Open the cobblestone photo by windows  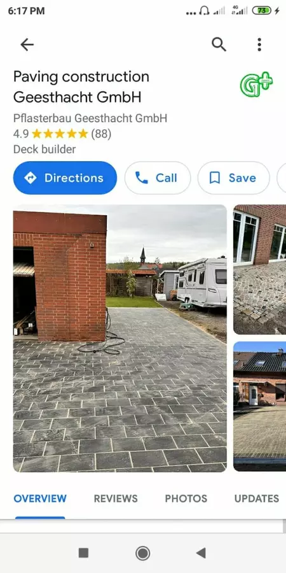click(260, 270)
